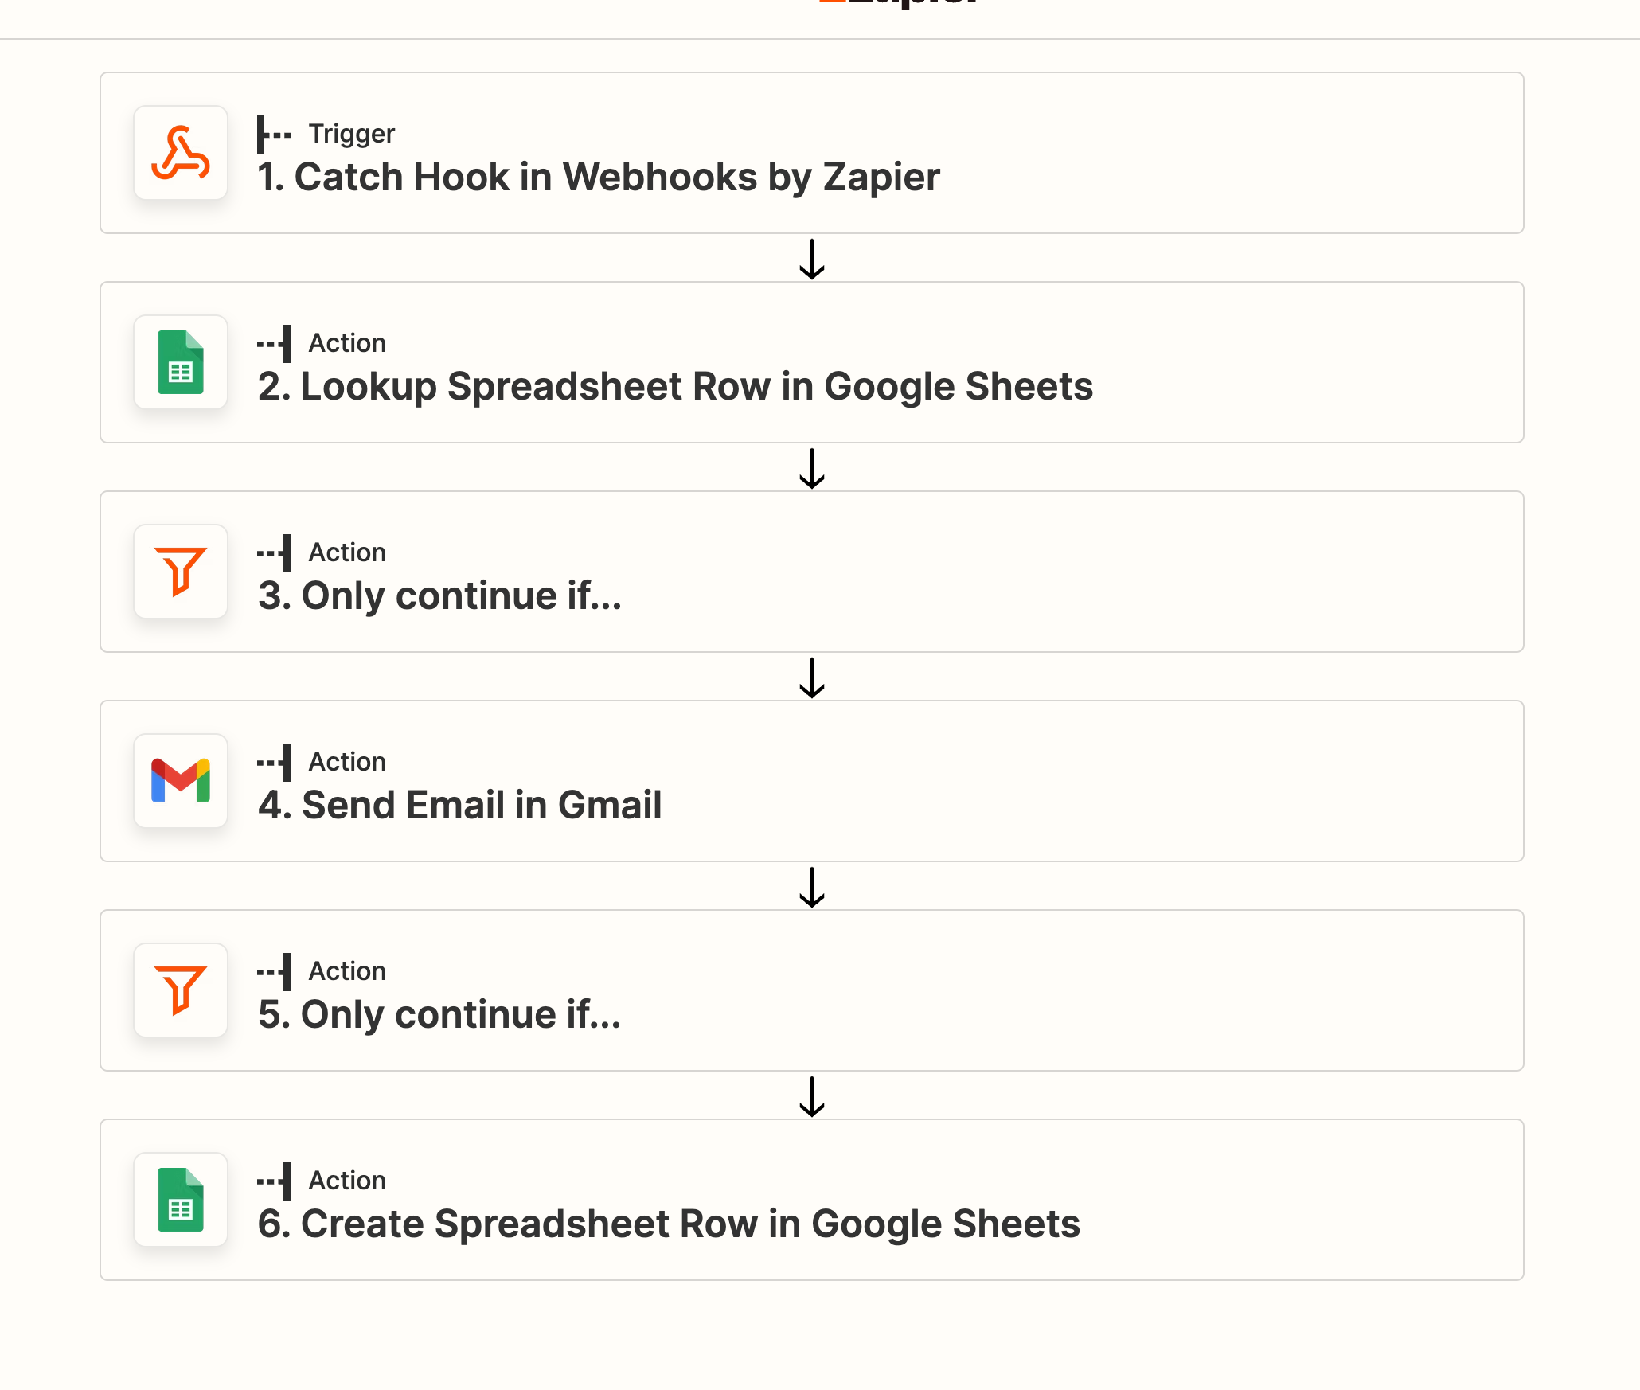Image resolution: width=1640 pixels, height=1390 pixels.
Task: Click the Google Sheets icon in step 6
Action: (181, 1200)
